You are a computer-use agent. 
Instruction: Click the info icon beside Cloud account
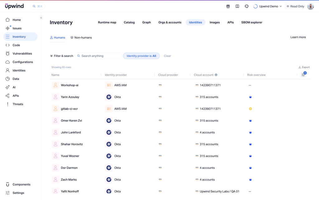tap(216, 75)
